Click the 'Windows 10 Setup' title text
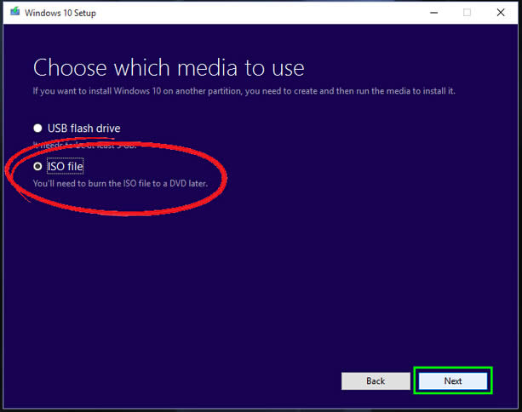The image size is (522, 412). click(60, 13)
